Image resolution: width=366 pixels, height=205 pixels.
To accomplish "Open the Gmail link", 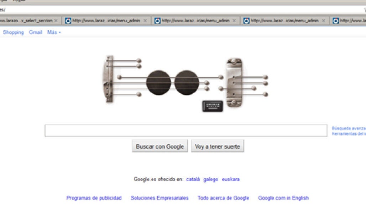I will click(x=35, y=32).
